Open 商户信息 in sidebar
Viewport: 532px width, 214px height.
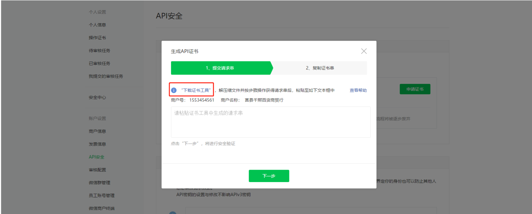pos(97,131)
